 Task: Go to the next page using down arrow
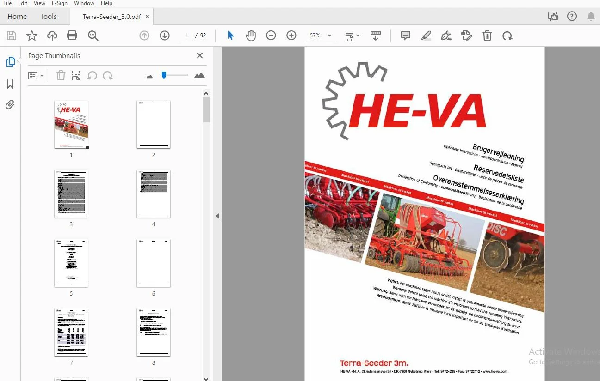pos(165,36)
